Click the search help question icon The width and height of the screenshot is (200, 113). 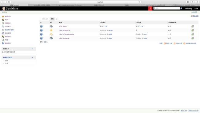pyautogui.click(x=181, y=8)
